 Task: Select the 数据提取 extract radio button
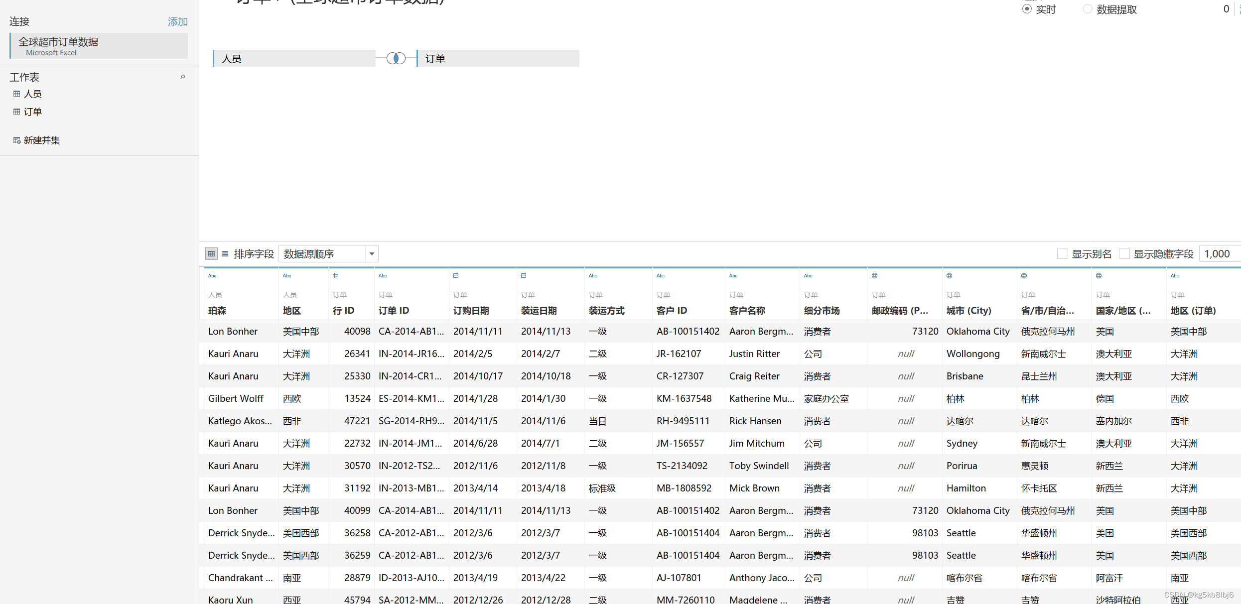point(1088,9)
